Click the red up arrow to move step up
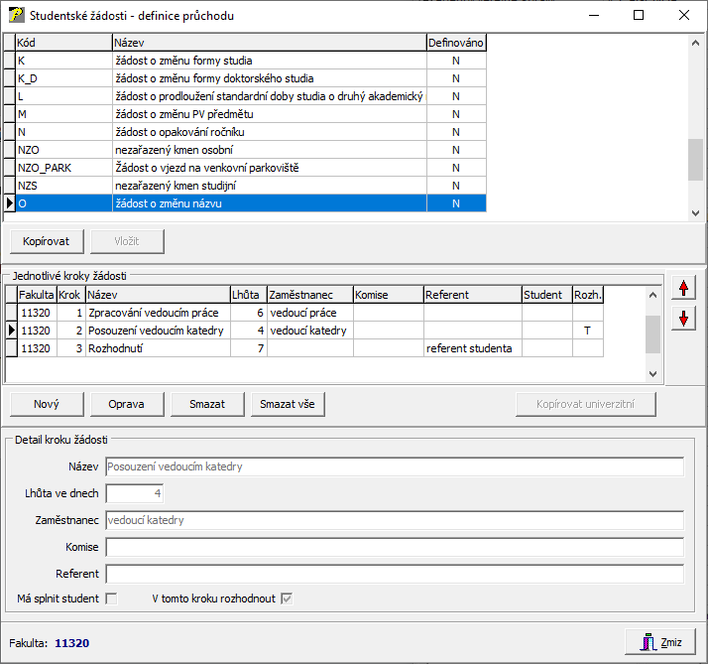 (682, 288)
